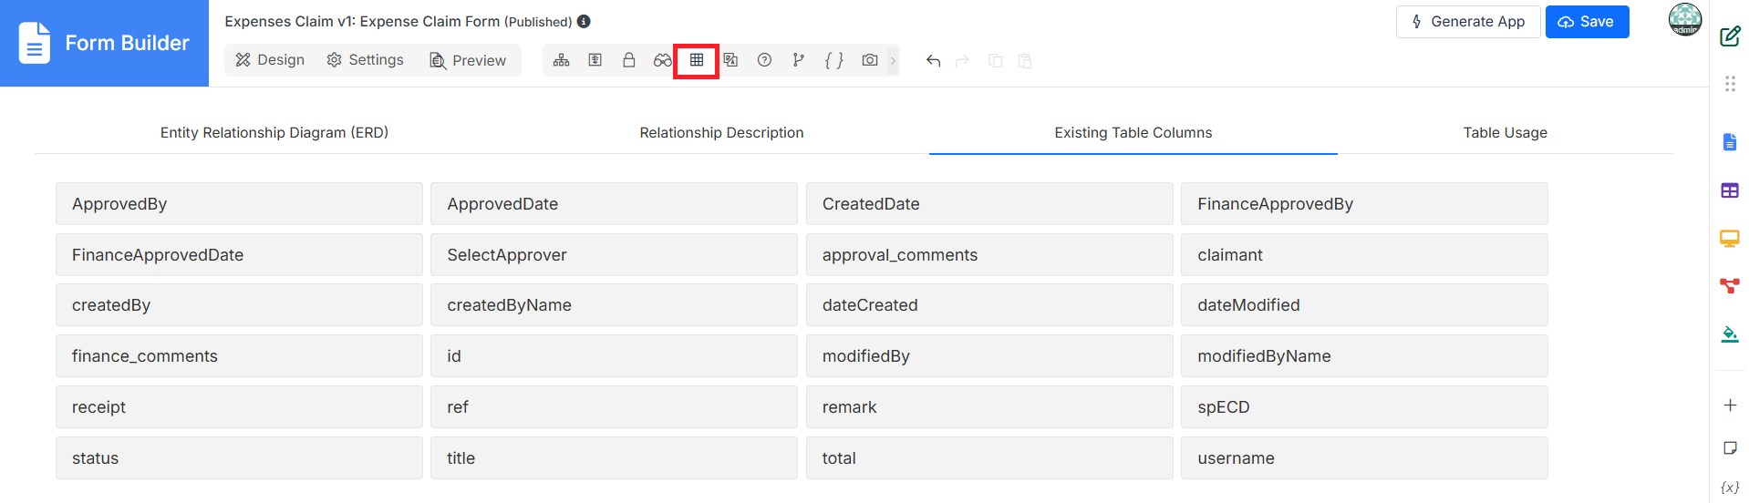Open the version branch icon
1749x503 pixels.
pyautogui.click(x=799, y=60)
